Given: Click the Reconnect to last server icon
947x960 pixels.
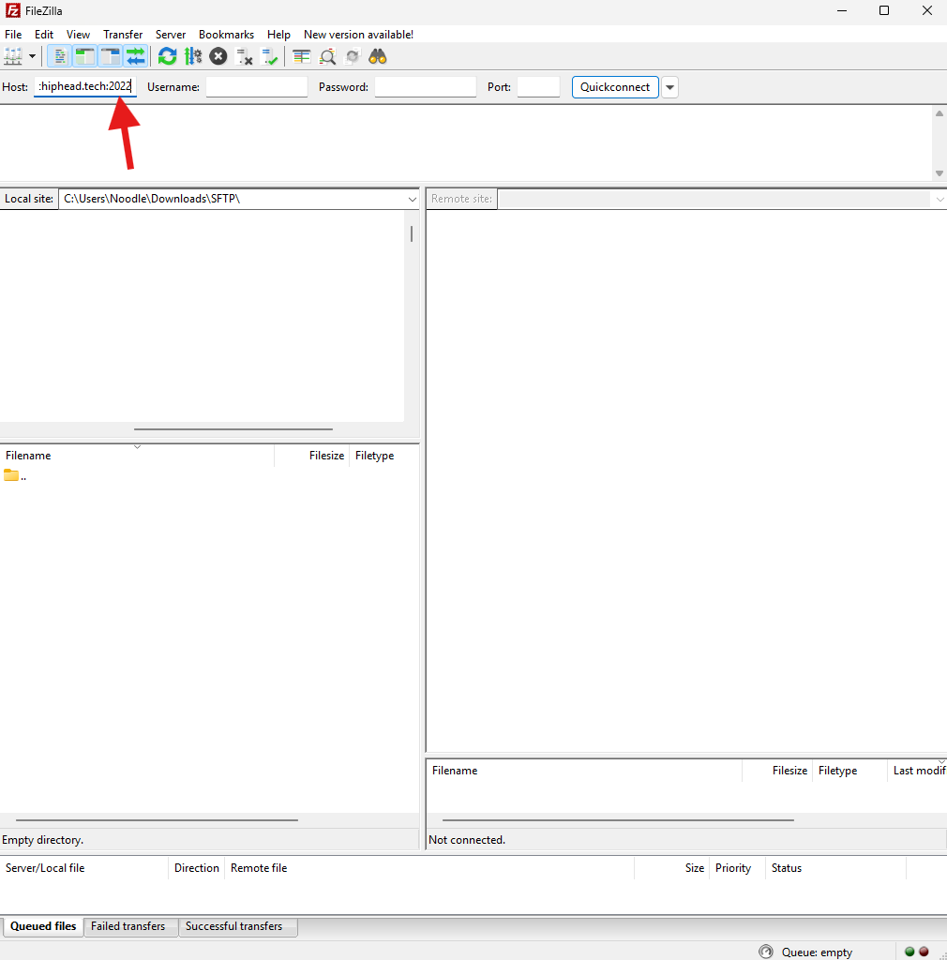Looking at the screenshot, I should coord(269,57).
